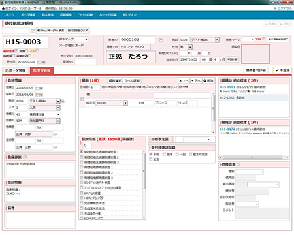Open the 標本マーク dropdown
Screen dimensions: 294x235
coord(82,39)
